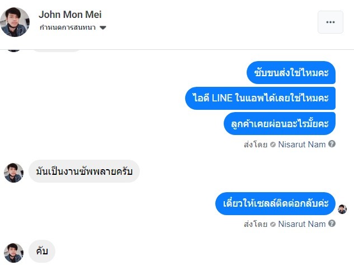The width and height of the screenshot is (354, 265).
Task: Click the arrow next to "กำหนดการสนทนา"
Action: click(x=103, y=27)
